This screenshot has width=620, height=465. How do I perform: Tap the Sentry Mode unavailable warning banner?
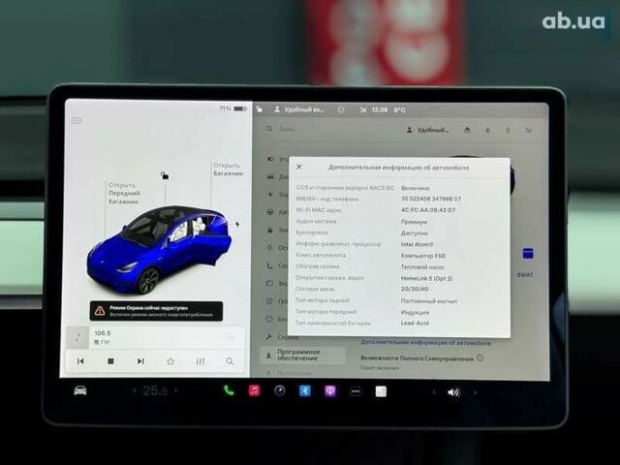click(x=156, y=311)
